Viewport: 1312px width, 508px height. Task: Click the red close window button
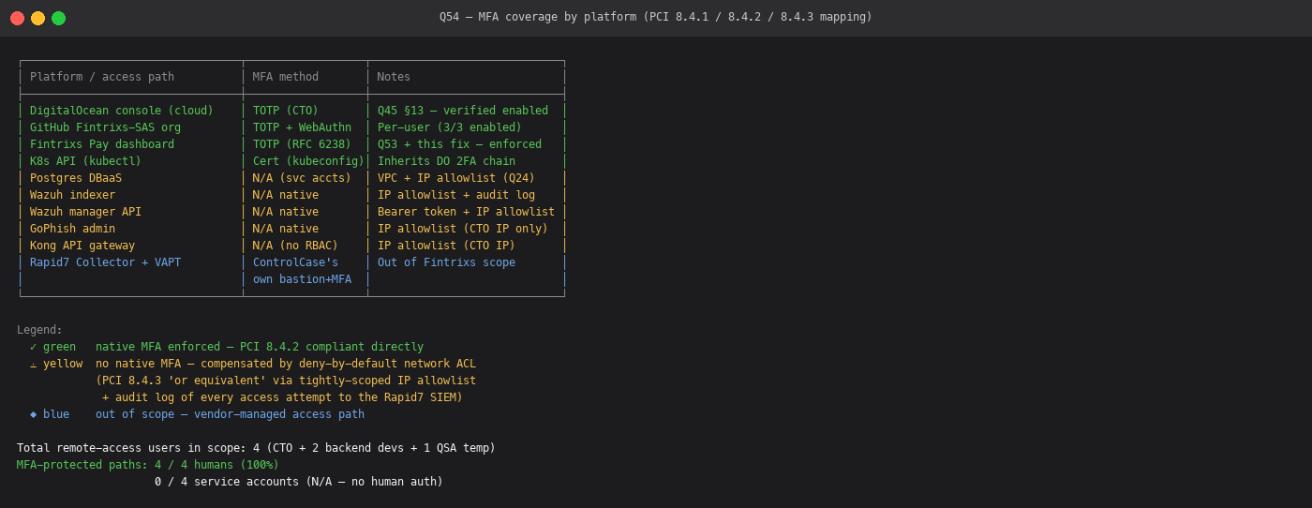point(17,18)
